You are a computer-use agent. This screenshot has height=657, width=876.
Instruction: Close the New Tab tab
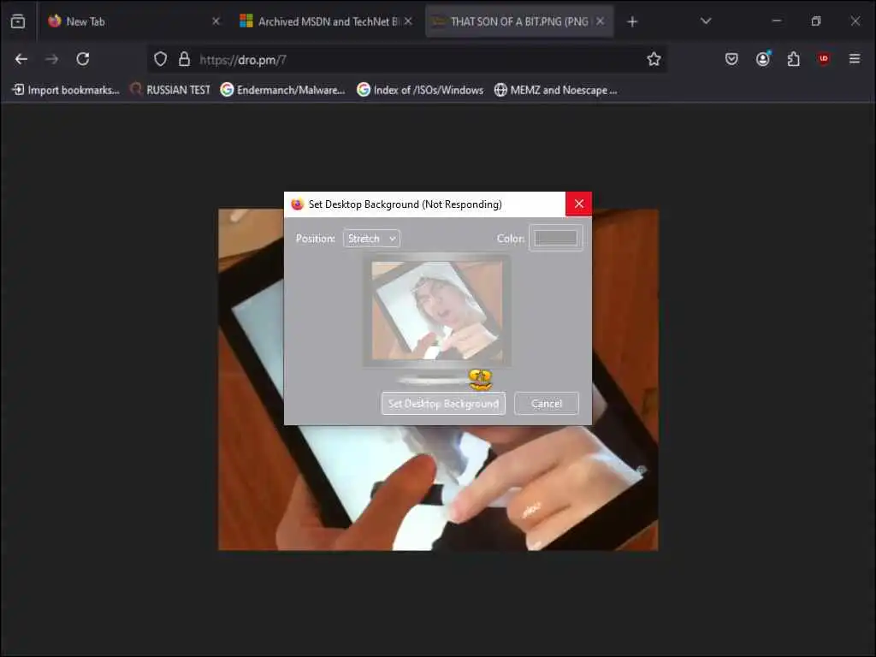tap(216, 21)
